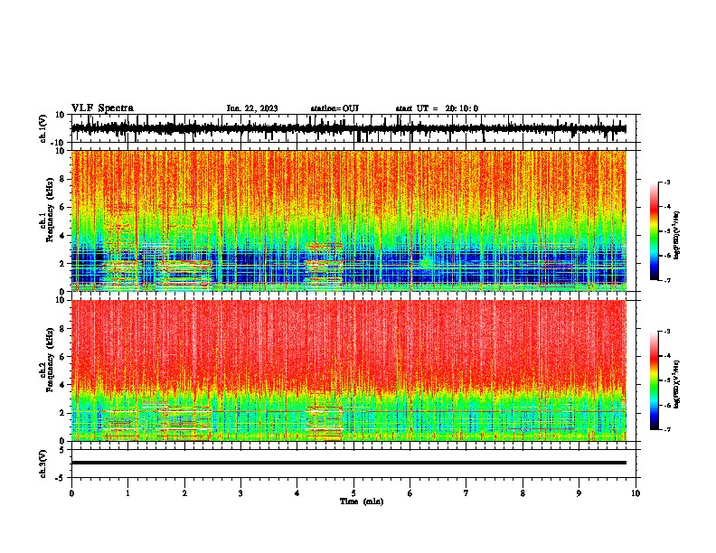Click the ch.3 flat black signal line

pos(348,463)
